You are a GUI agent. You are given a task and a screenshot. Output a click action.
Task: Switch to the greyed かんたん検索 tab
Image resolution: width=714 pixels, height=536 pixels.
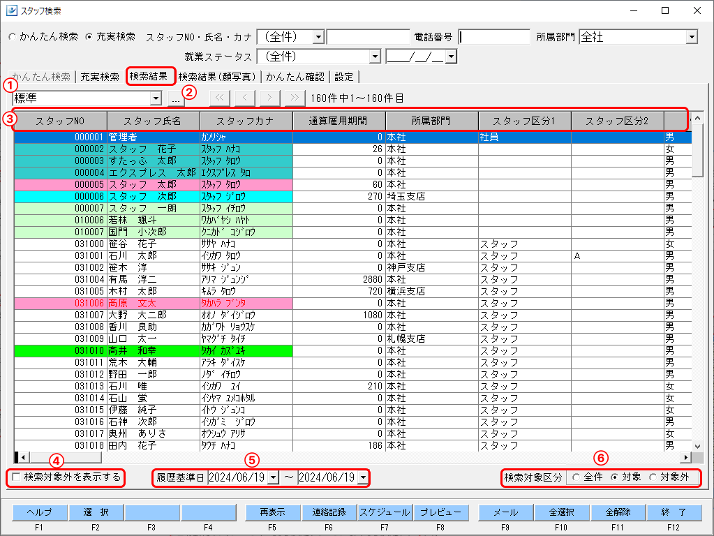point(41,77)
